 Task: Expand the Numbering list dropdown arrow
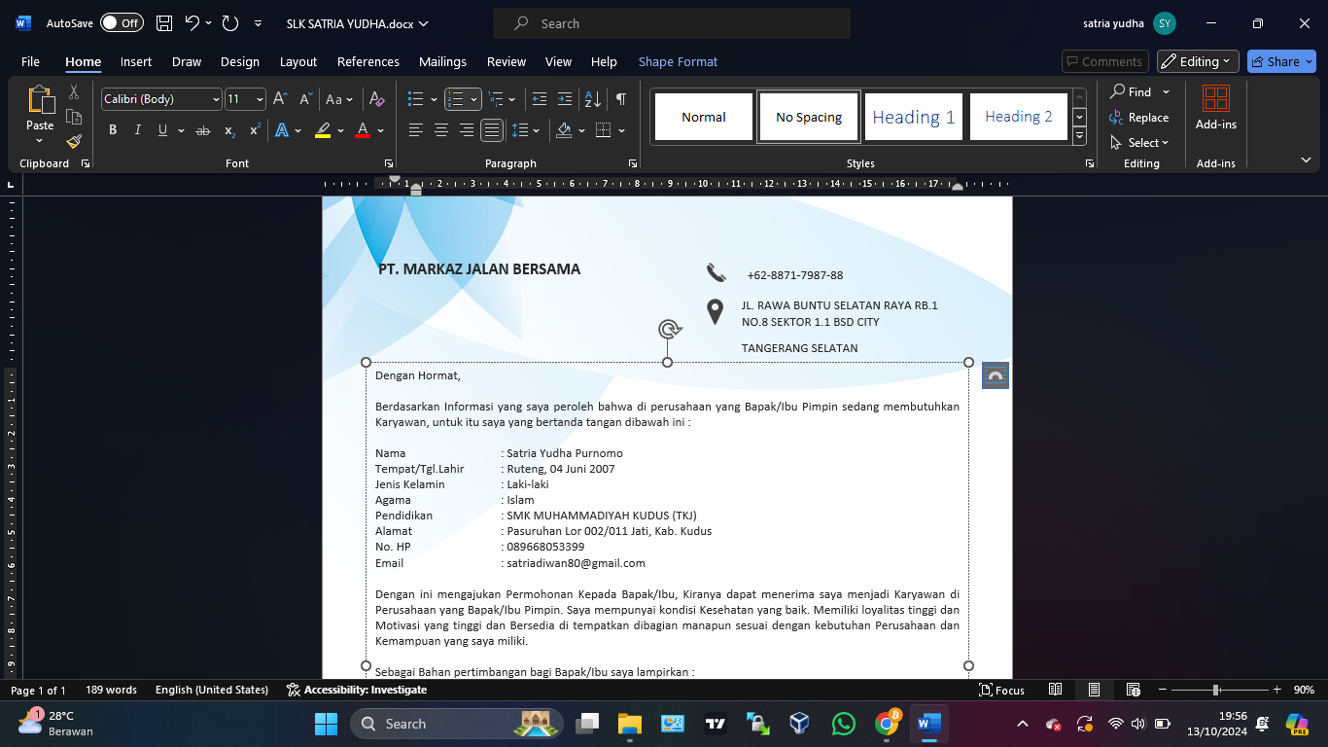tap(473, 99)
